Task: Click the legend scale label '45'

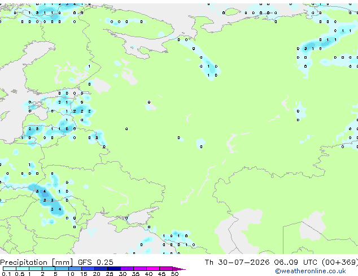Action: point(161,274)
